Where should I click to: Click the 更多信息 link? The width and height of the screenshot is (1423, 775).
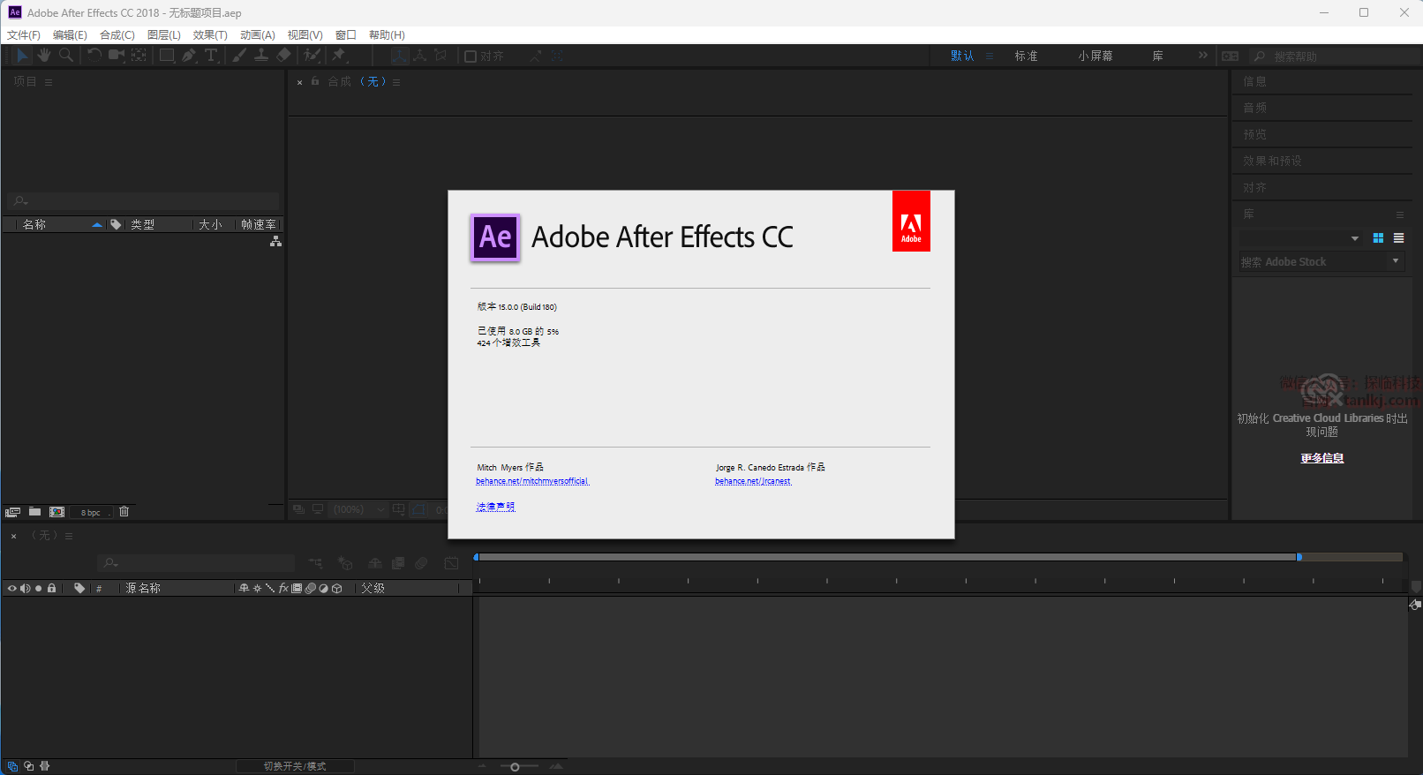pos(1321,458)
